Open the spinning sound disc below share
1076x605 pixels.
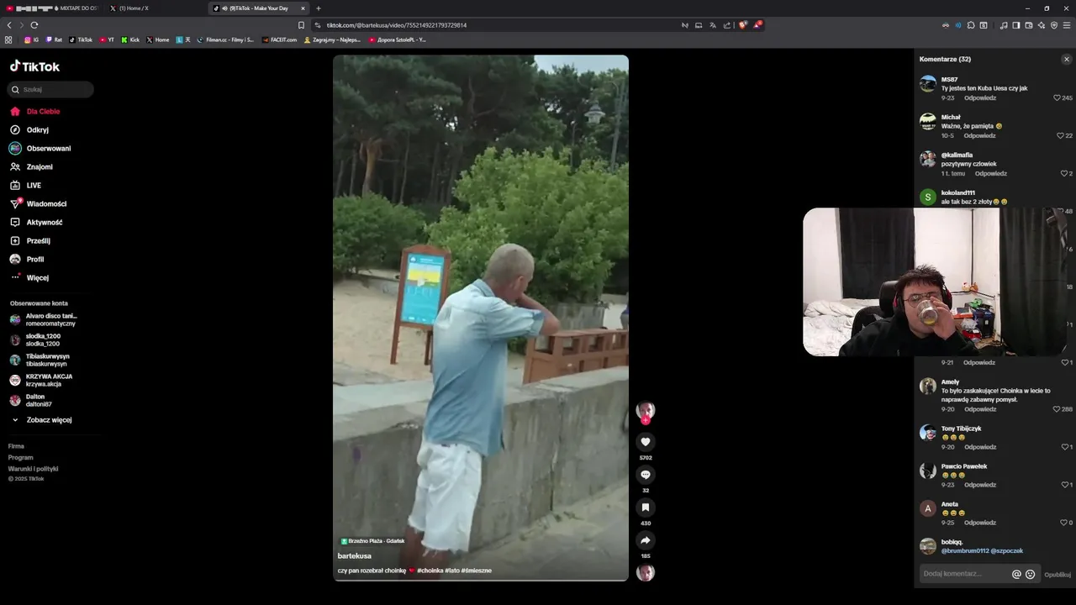(x=646, y=573)
